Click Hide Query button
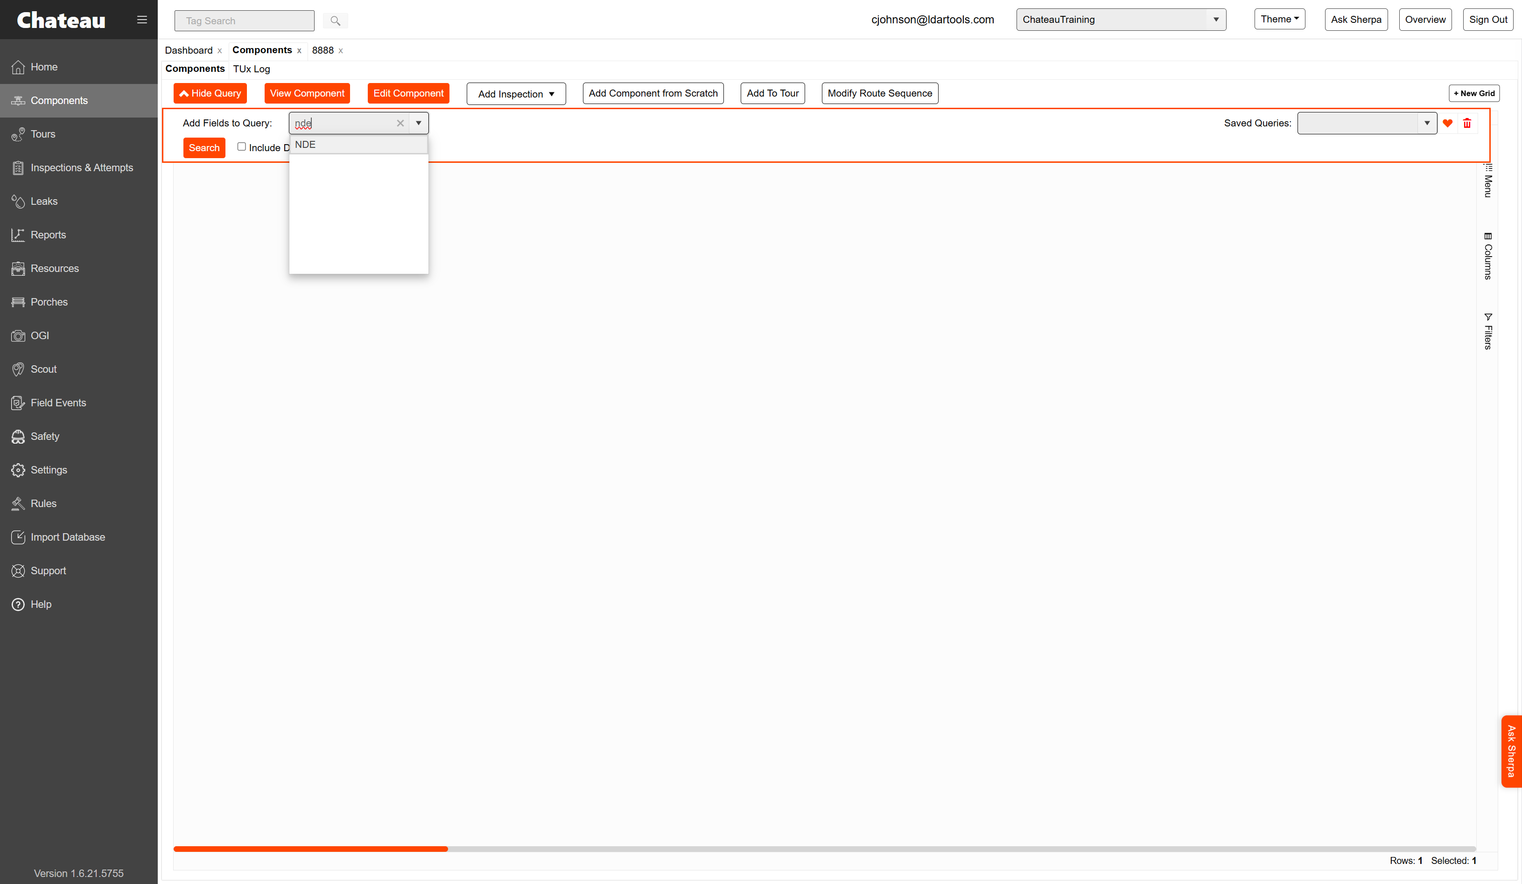This screenshot has height=884, width=1522. (x=210, y=94)
